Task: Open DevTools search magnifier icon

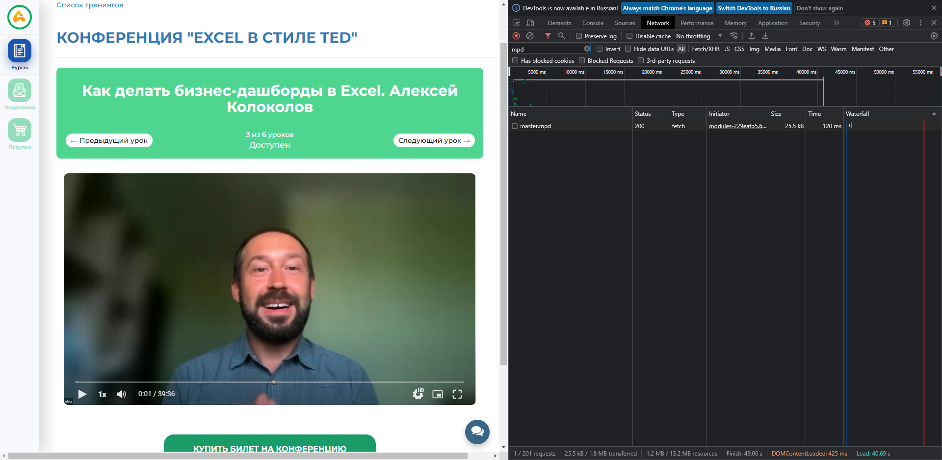Action: point(562,36)
